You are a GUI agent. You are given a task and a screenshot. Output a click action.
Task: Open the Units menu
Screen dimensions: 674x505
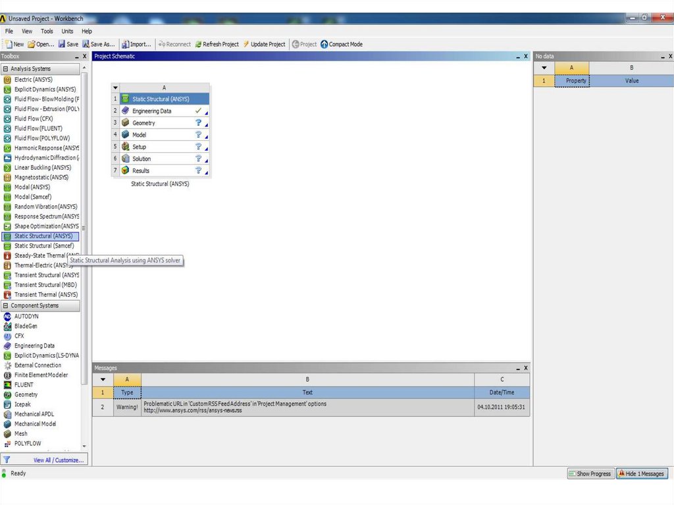pyautogui.click(x=67, y=31)
